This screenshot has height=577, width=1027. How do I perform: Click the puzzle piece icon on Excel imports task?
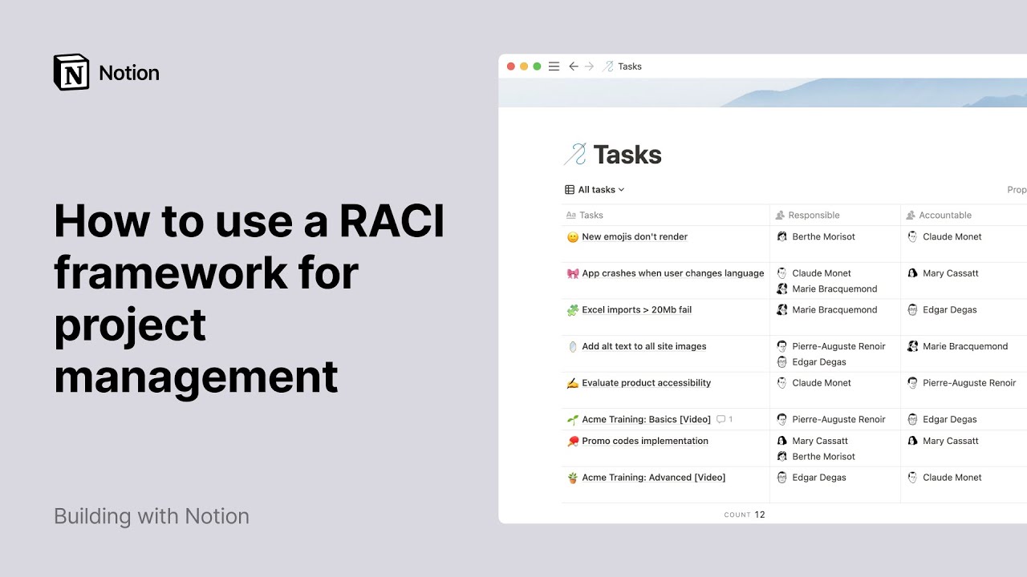pyautogui.click(x=571, y=309)
